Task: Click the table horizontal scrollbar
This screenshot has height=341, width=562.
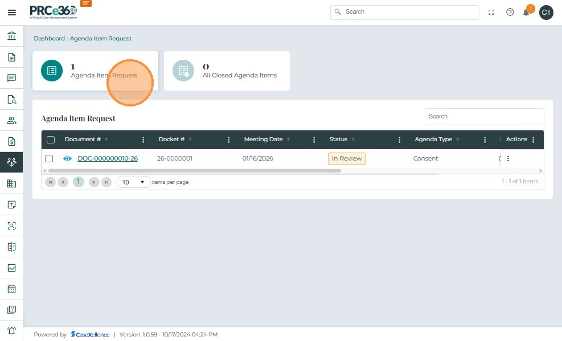Action: pos(195,171)
